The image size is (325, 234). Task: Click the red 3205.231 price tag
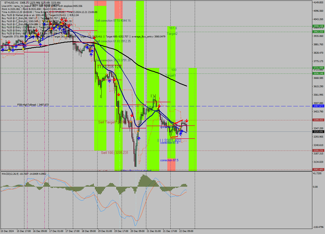318,150
